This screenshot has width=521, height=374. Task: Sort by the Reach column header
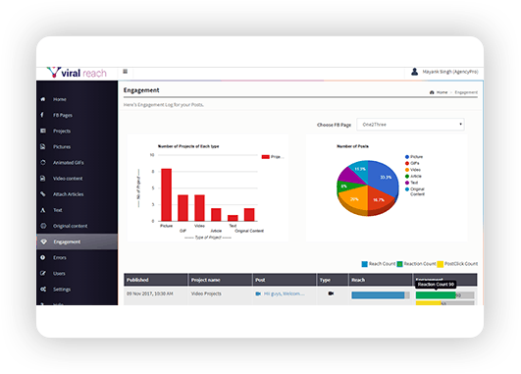point(381,280)
